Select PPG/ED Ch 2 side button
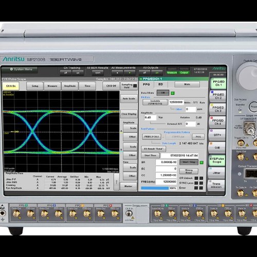 pyautogui.click(x=218, y=96)
